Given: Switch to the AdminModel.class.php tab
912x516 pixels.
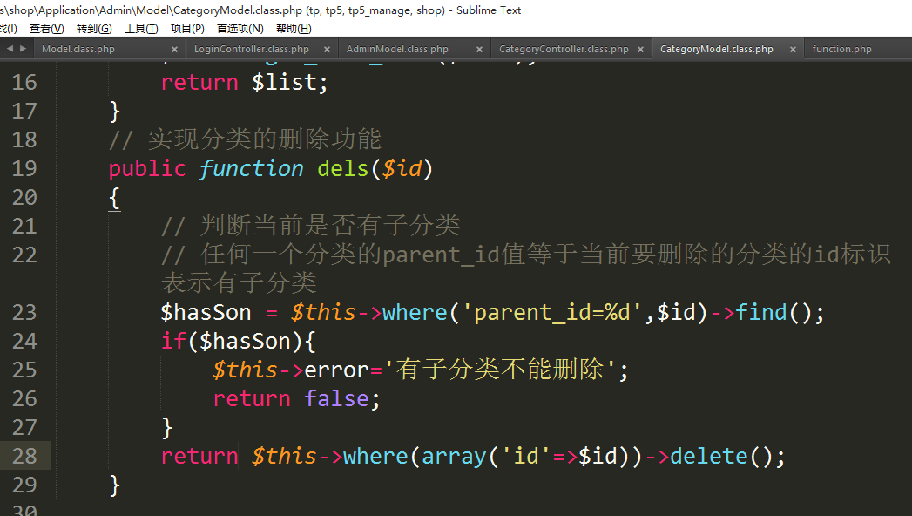Looking at the screenshot, I should click(x=397, y=50).
